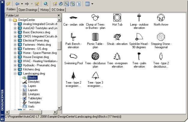Image resolution: width=188 pixels, height=122 pixels.
Task: Expand Kitchens.dwg tree node
Action: click(x=15, y=69)
